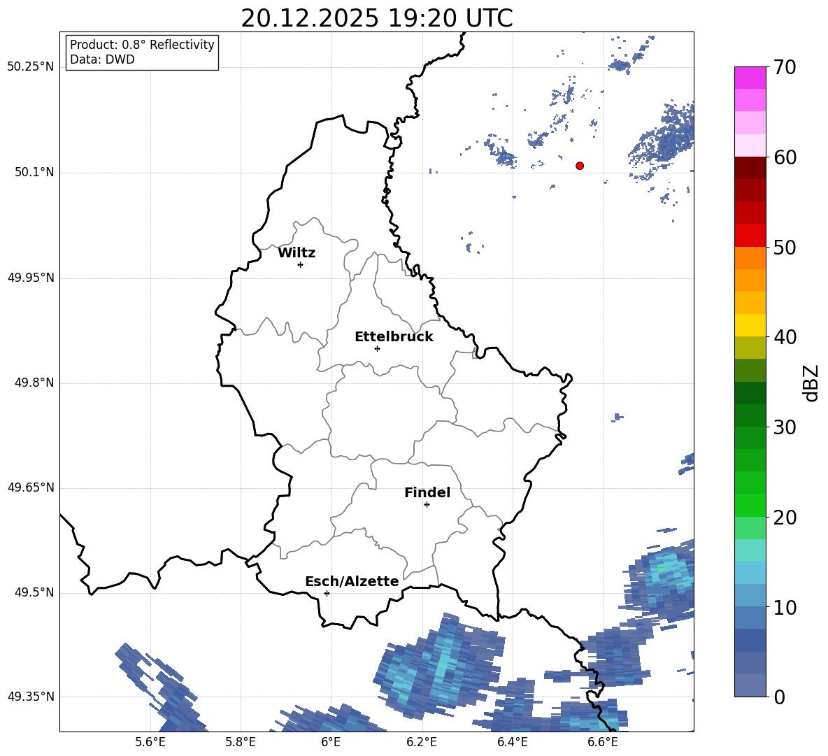Click the 40 value on the colorbar
828x756 pixels.
[x=785, y=337]
